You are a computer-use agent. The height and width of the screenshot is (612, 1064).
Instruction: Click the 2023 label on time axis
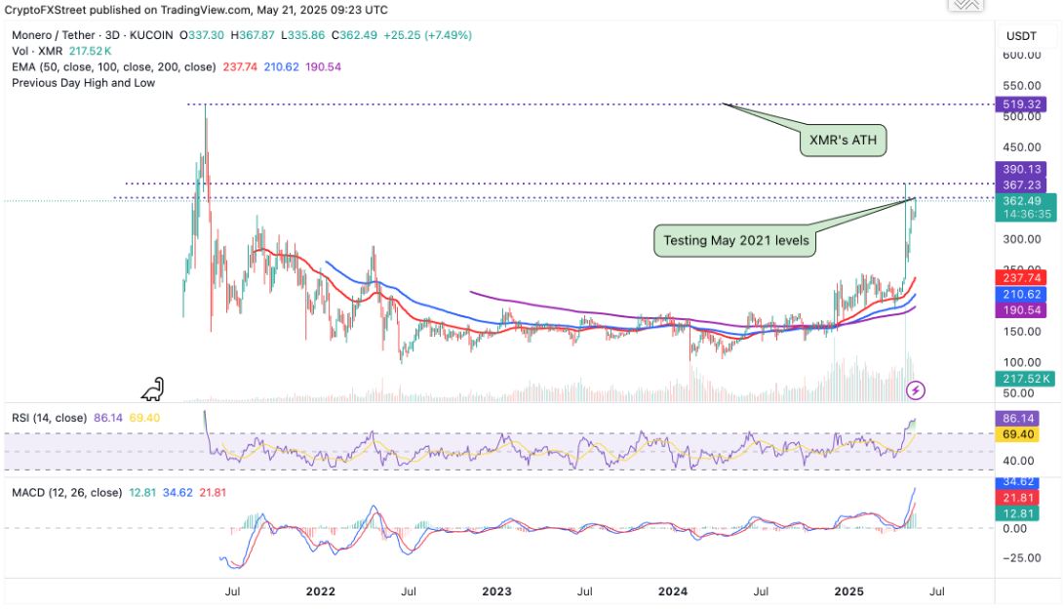coord(496,592)
